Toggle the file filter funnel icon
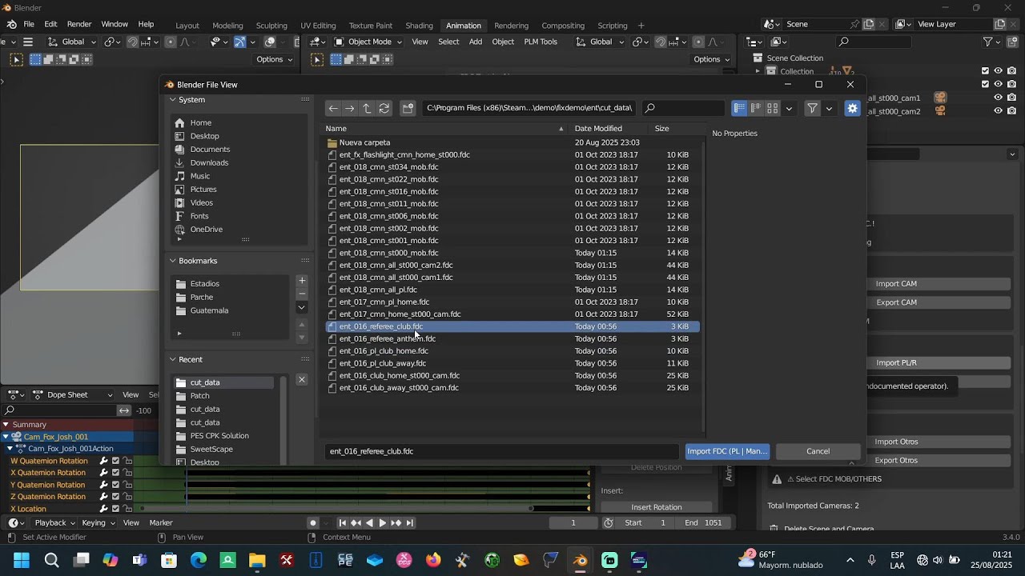The width and height of the screenshot is (1025, 576). pos(813,108)
